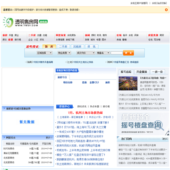Click 即时资讯 in the 资讯中心 header
Screen dimensions: 170x170
point(82,107)
